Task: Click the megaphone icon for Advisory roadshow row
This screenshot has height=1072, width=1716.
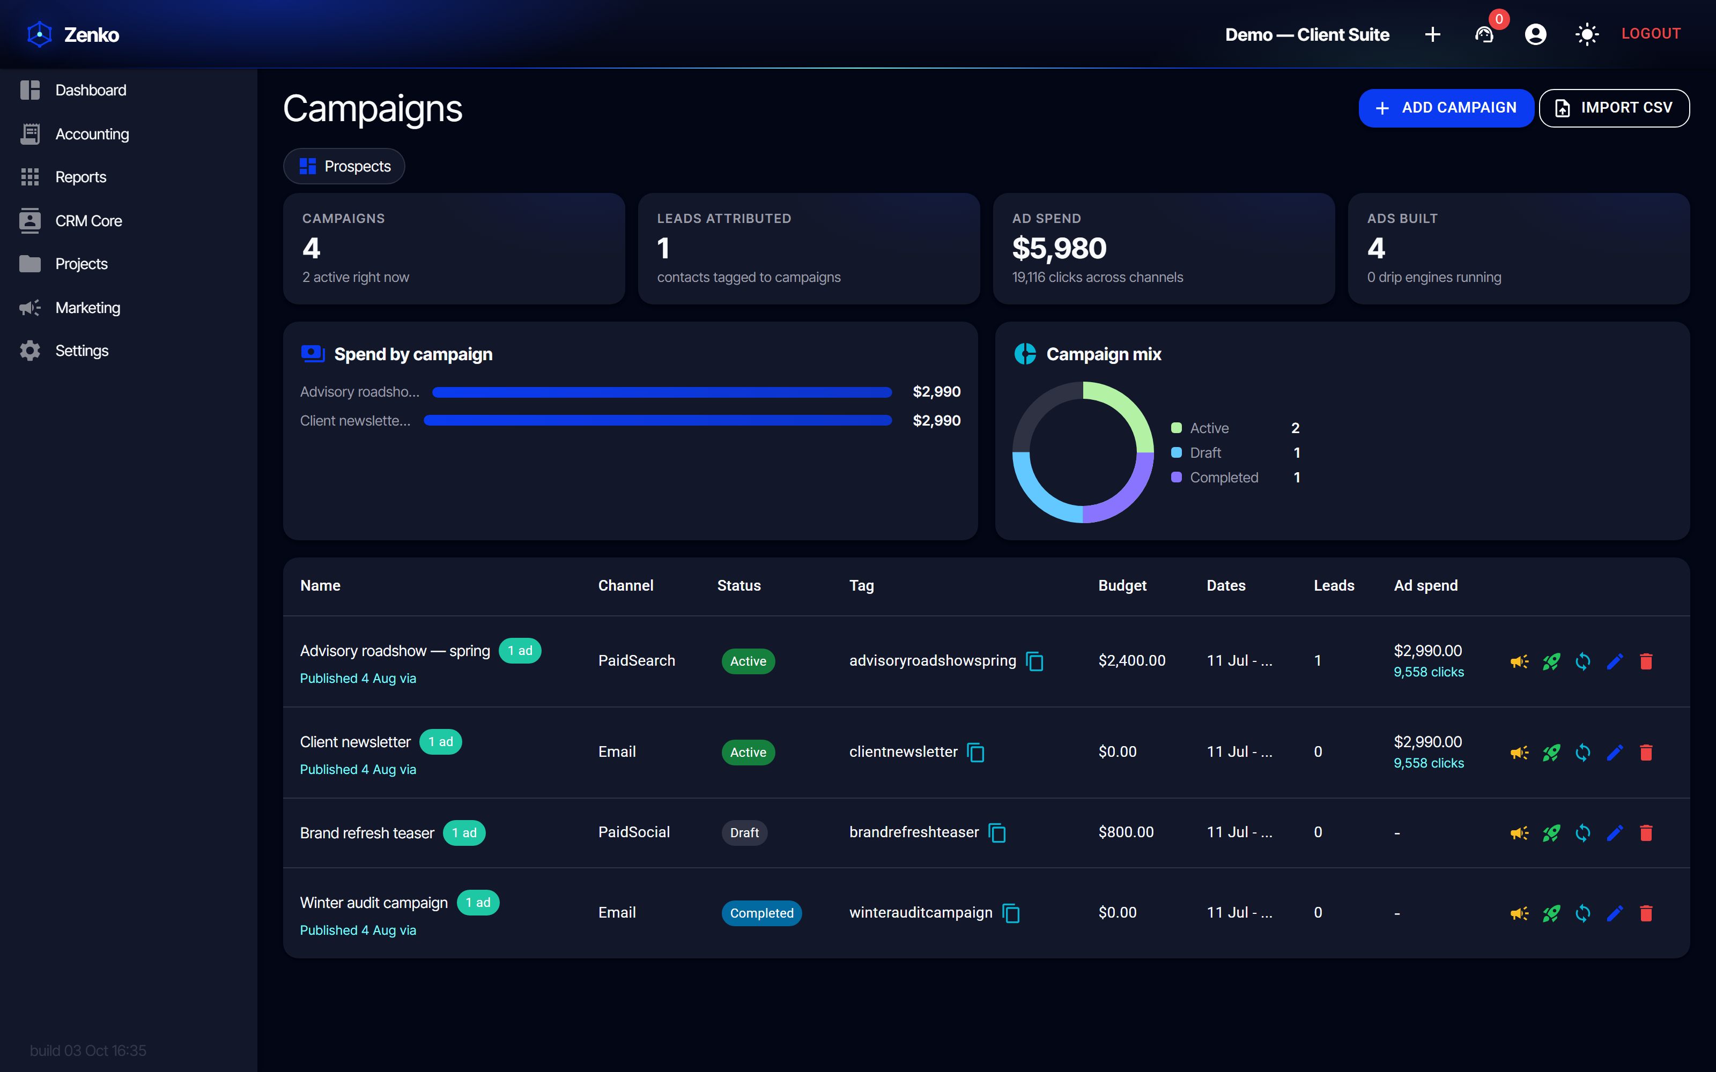Action: point(1519,661)
